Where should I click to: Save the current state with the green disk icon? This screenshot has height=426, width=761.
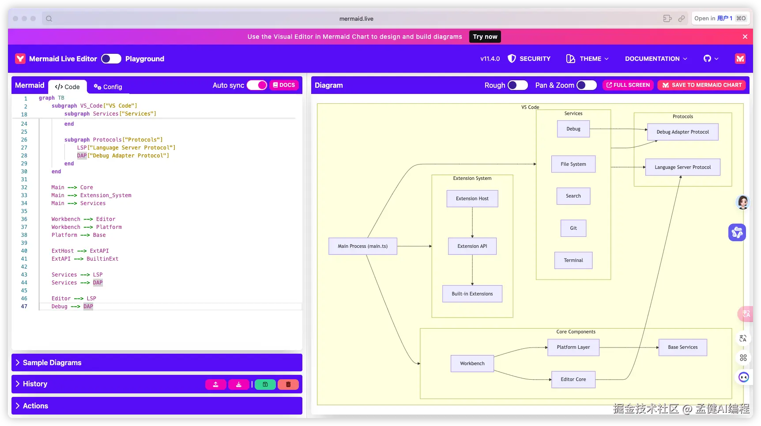point(265,385)
